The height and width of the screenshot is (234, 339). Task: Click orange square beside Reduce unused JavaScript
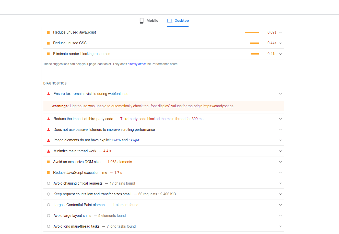[48, 33]
